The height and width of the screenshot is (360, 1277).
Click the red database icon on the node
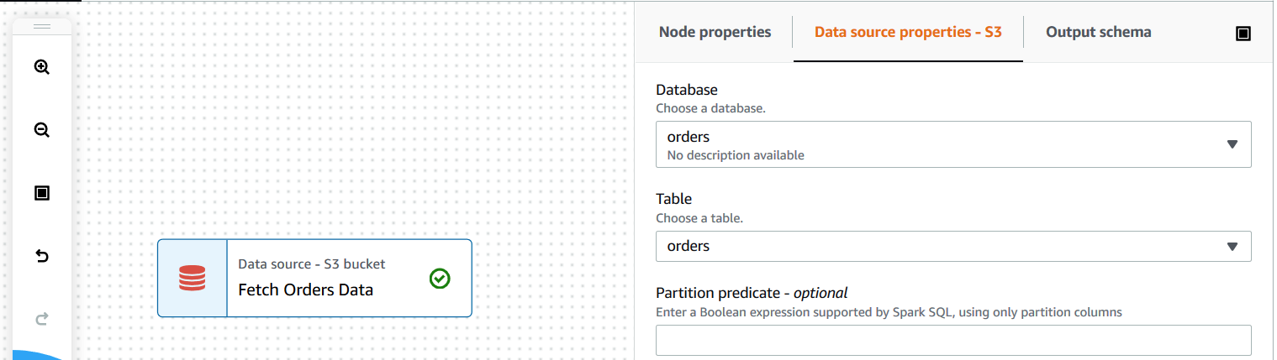coord(193,279)
